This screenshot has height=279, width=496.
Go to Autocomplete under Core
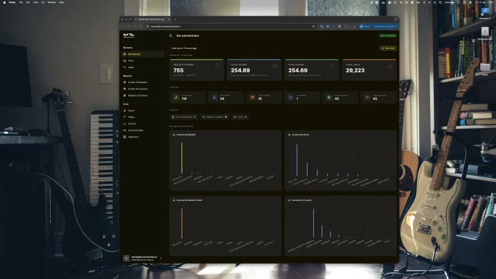(143, 130)
